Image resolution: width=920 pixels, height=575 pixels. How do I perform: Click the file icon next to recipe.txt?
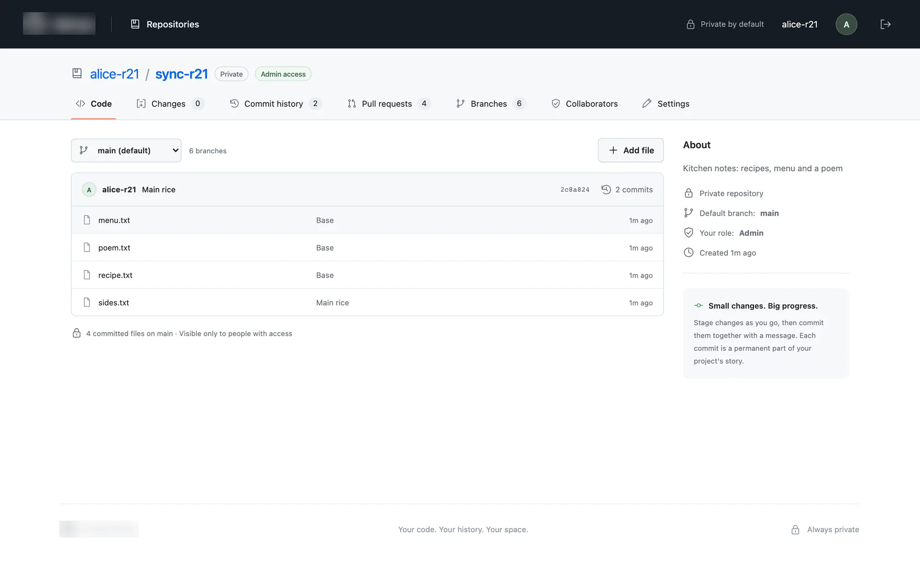(87, 275)
